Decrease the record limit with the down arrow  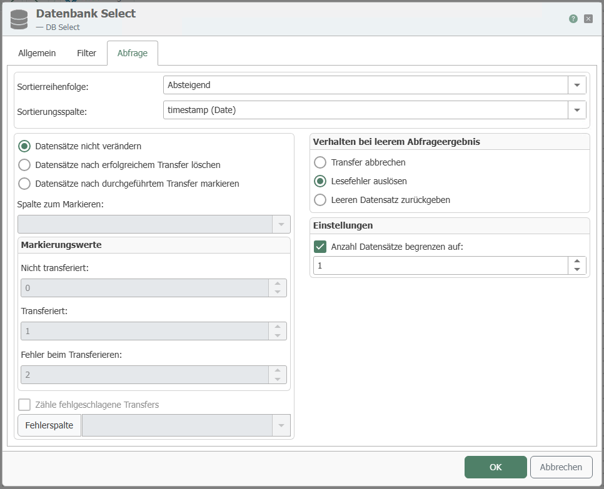click(577, 270)
